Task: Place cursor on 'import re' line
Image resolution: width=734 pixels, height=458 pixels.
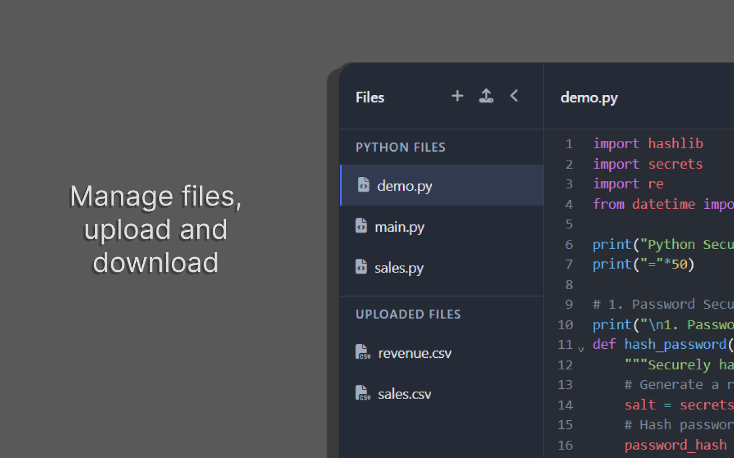Action: click(x=628, y=184)
